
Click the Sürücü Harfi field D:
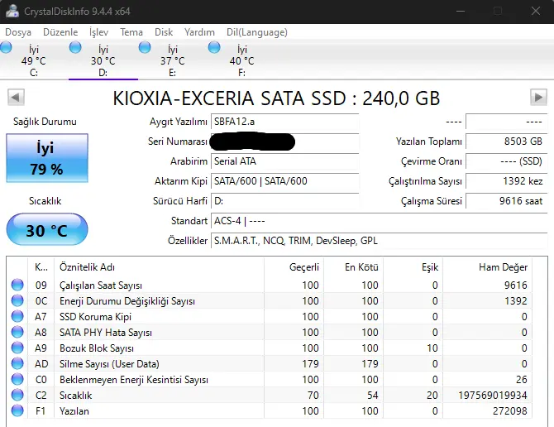[x=284, y=201]
